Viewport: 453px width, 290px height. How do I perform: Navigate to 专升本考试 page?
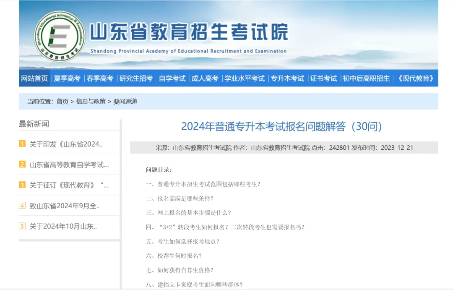click(287, 78)
